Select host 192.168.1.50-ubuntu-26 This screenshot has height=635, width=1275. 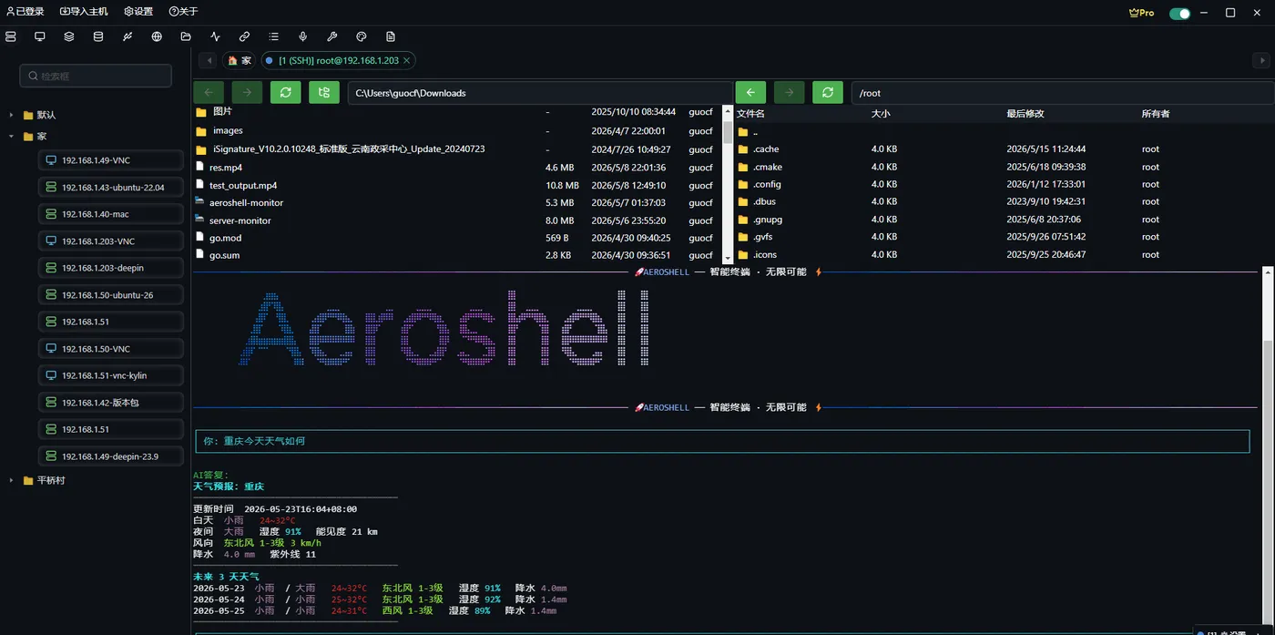[110, 295]
